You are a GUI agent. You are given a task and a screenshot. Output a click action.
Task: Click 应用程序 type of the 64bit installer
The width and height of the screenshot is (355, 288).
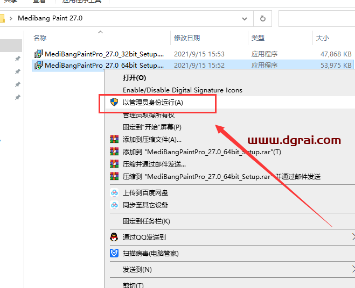[x=264, y=65]
